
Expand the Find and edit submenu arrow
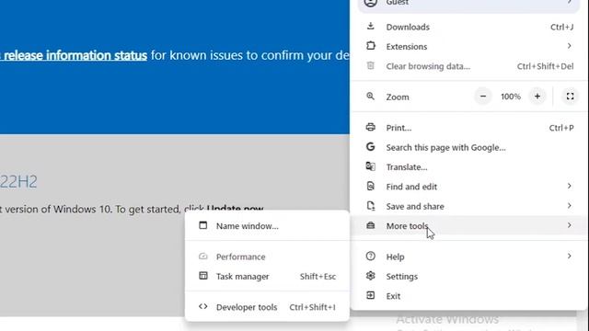tap(570, 186)
